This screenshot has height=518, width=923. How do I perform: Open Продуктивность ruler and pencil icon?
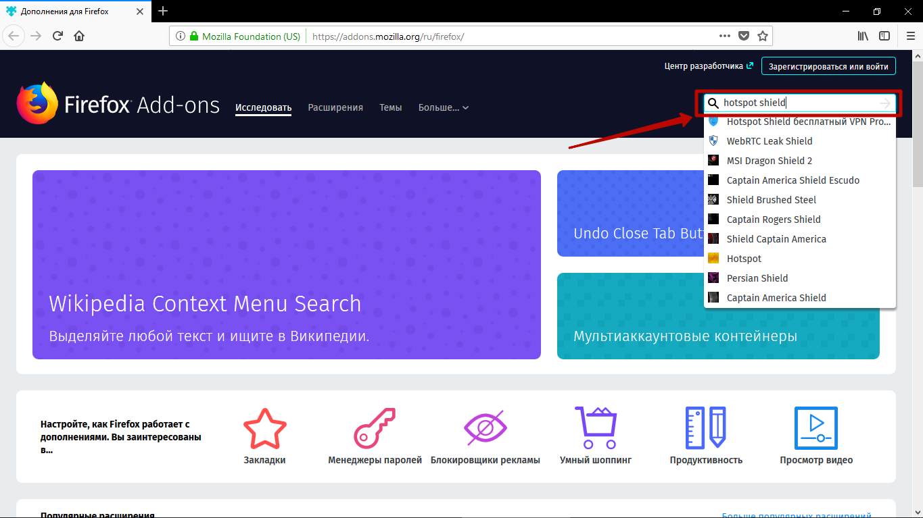[x=706, y=428]
